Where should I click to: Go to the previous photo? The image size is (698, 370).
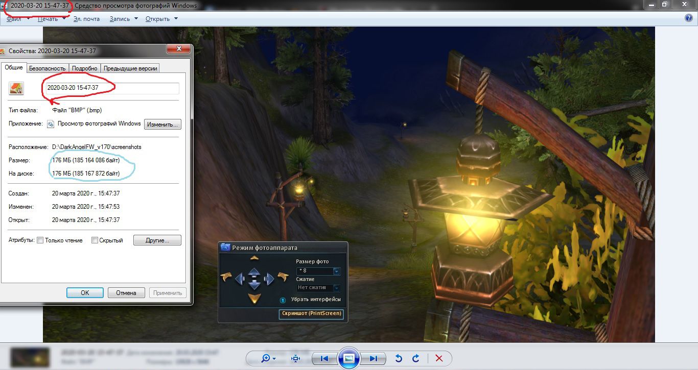coord(324,358)
